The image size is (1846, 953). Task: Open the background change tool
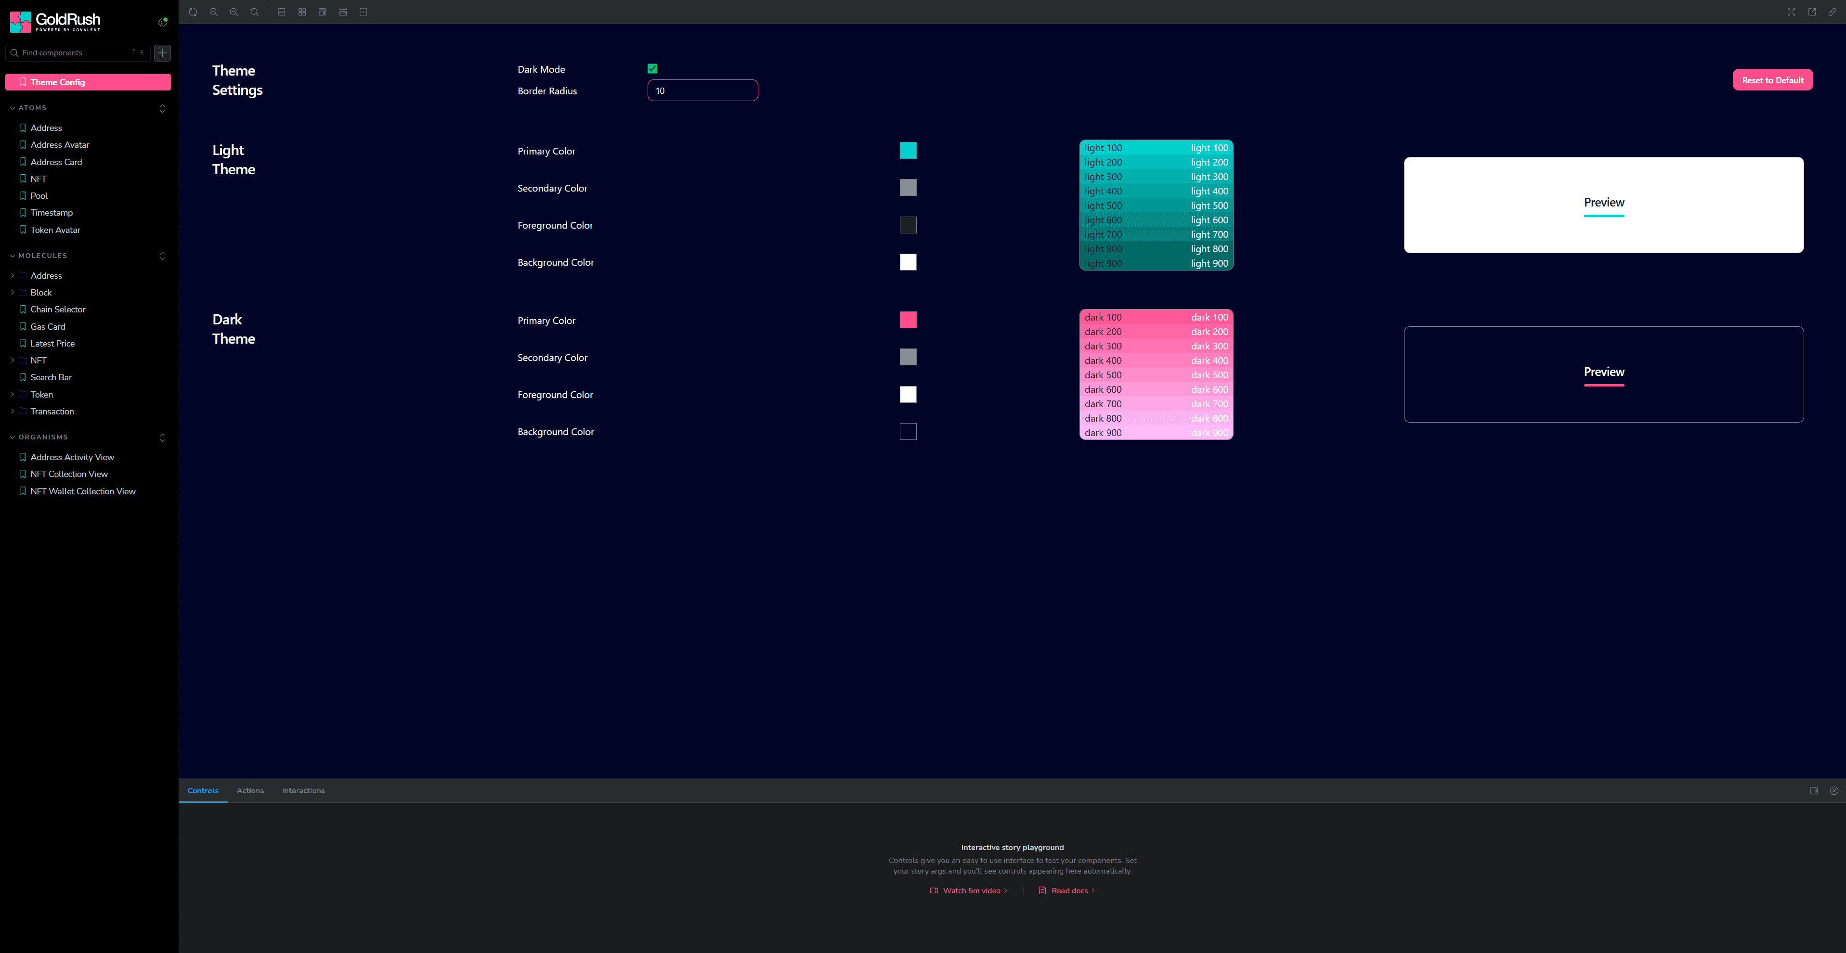tap(282, 12)
